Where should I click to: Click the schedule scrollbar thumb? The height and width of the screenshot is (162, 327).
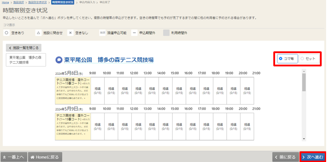pyautogui.click(x=304, y=82)
